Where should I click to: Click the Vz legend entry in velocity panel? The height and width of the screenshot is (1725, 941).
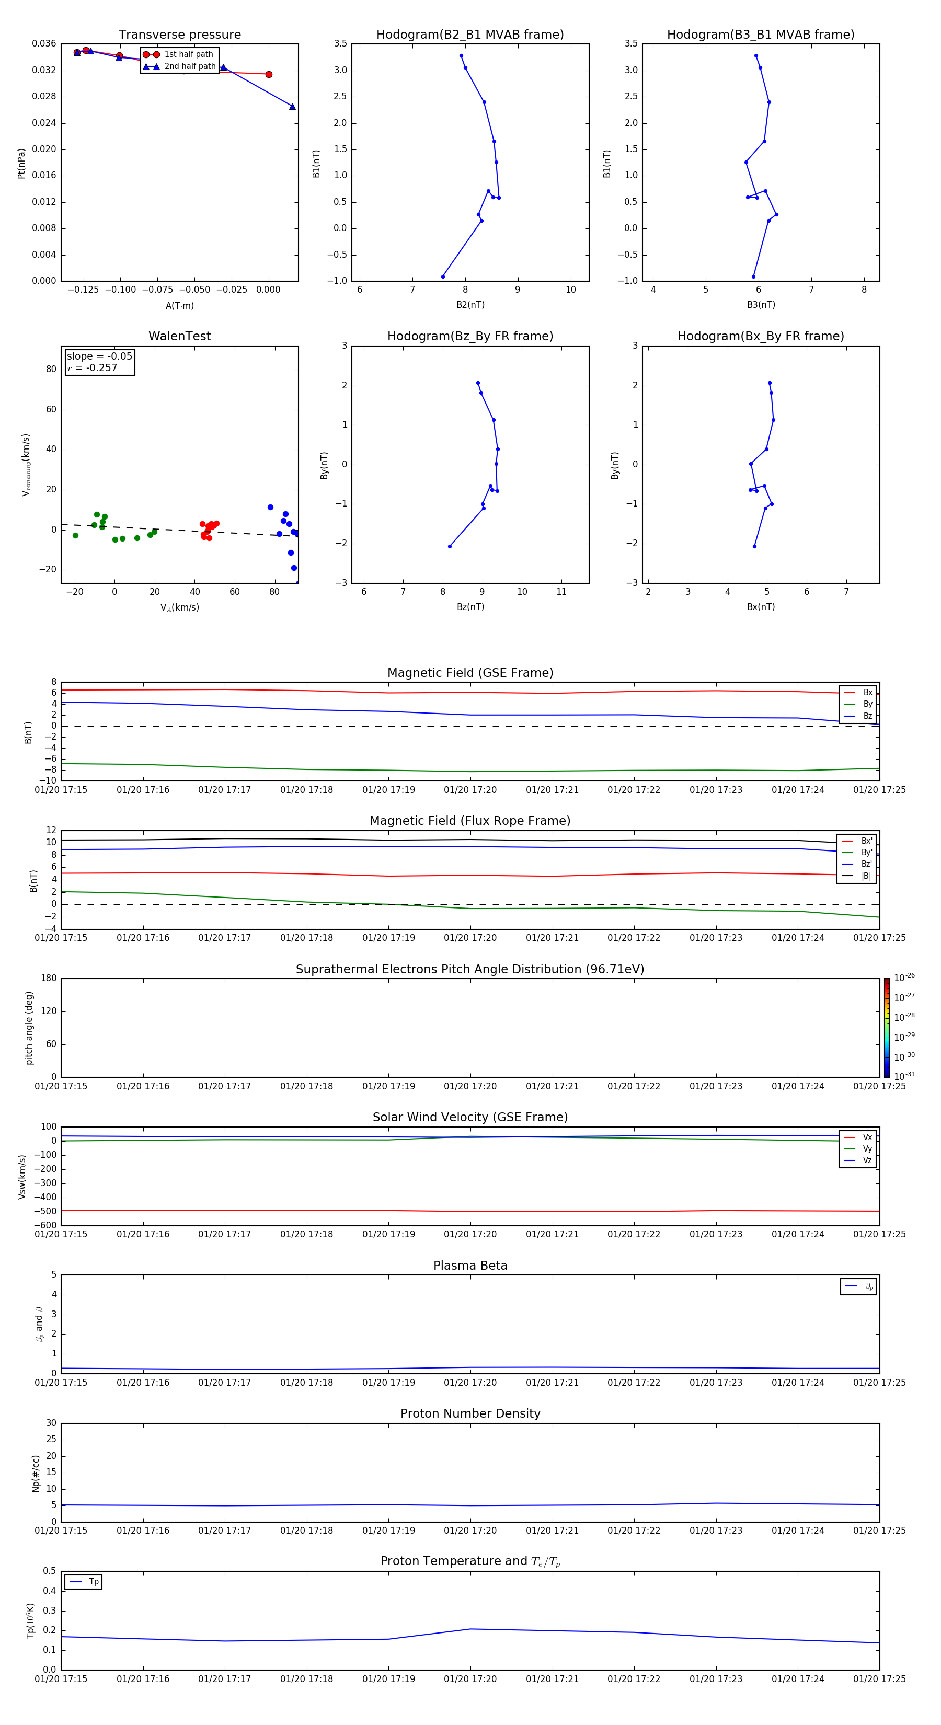point(858,1160)
